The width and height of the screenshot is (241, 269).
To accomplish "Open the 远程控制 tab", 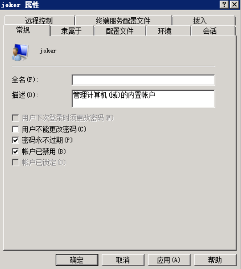I will click(39, 21).
